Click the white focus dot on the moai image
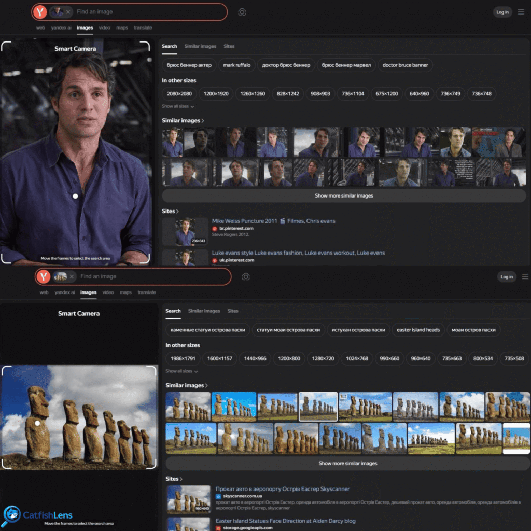 tap(37, 423)
